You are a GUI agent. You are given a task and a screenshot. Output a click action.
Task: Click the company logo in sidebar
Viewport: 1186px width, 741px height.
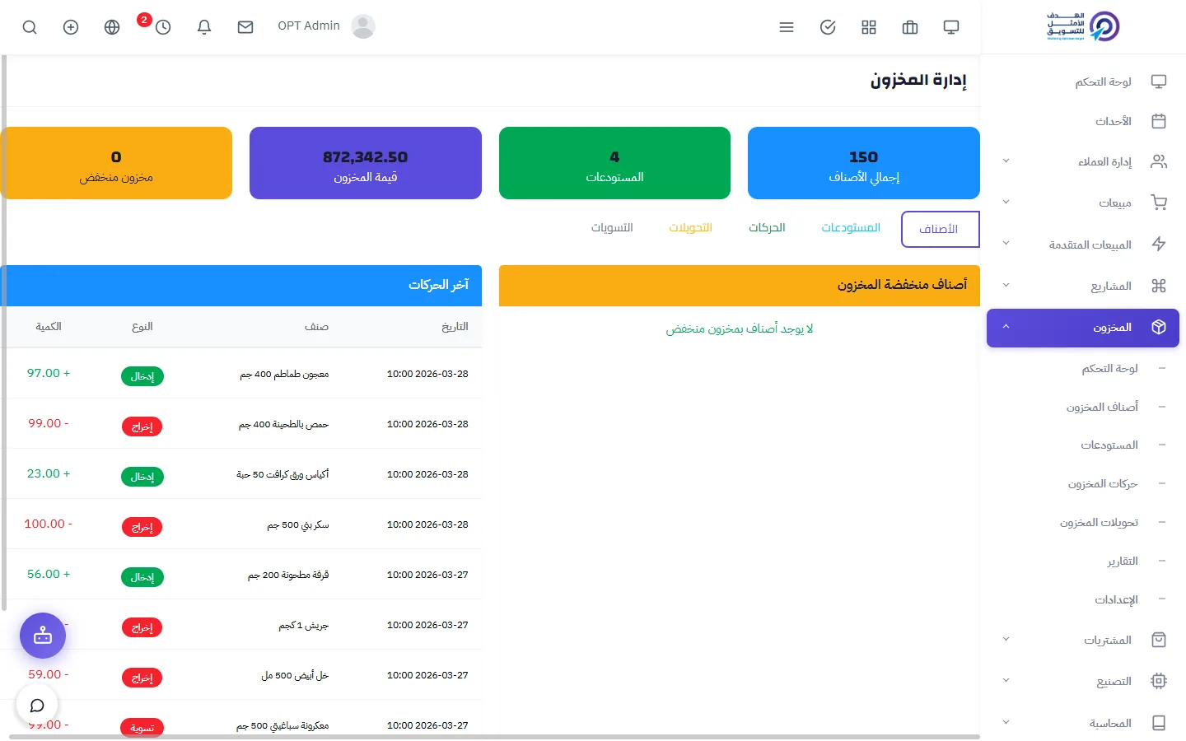[1083, 26]
